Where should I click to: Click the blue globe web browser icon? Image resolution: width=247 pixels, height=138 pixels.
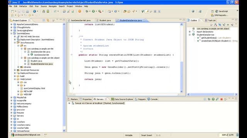[34, 11]
